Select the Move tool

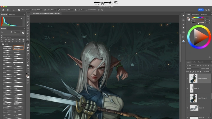pyautogui.click(x=28, y=16)
